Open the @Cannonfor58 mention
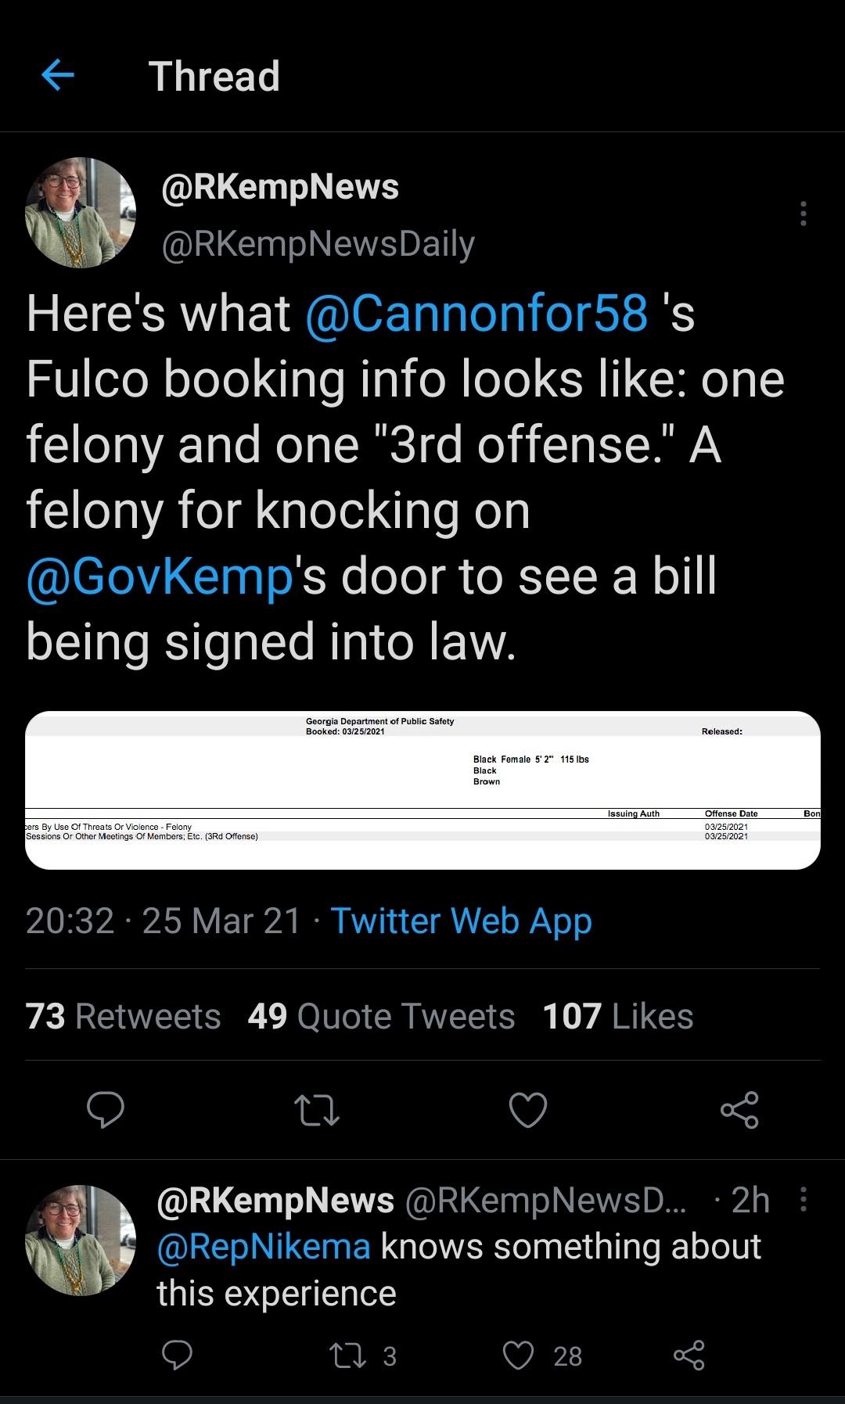Image resolution: width=845 pixels, height=1404 pixels. 476,314
